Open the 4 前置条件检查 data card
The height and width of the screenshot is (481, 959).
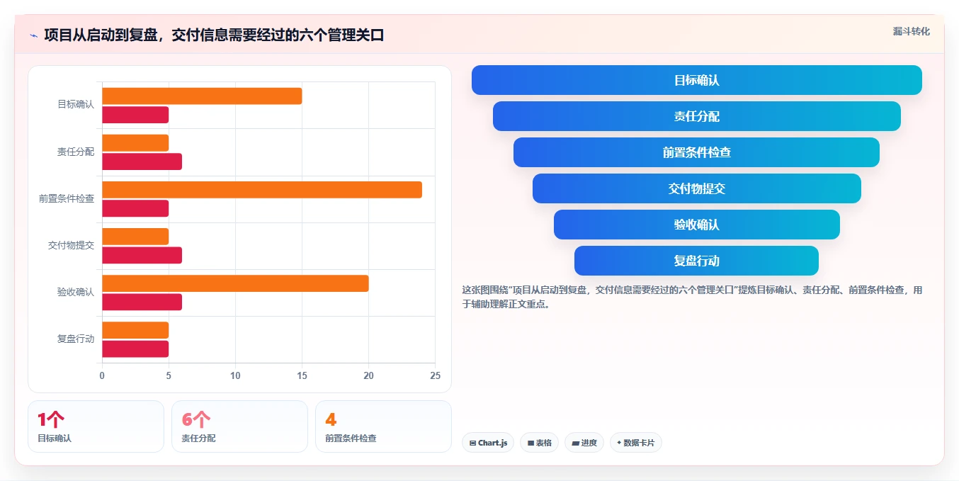tap(383, 426)
